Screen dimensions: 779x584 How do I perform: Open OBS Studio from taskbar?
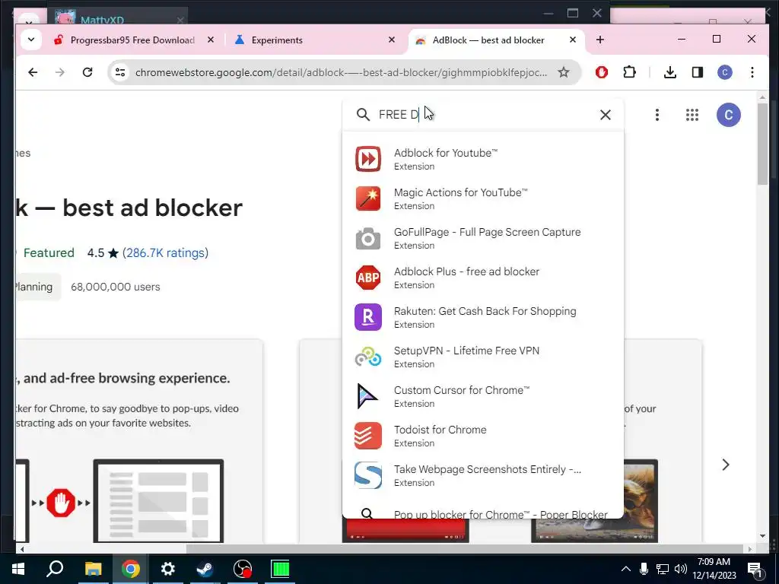coord(243,569)
